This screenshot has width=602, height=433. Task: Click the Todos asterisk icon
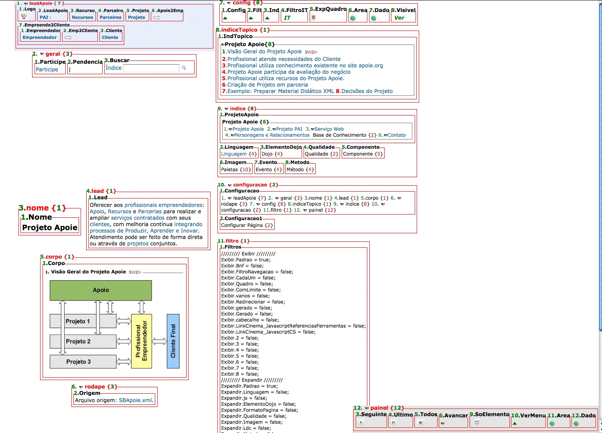pos(420,423)
